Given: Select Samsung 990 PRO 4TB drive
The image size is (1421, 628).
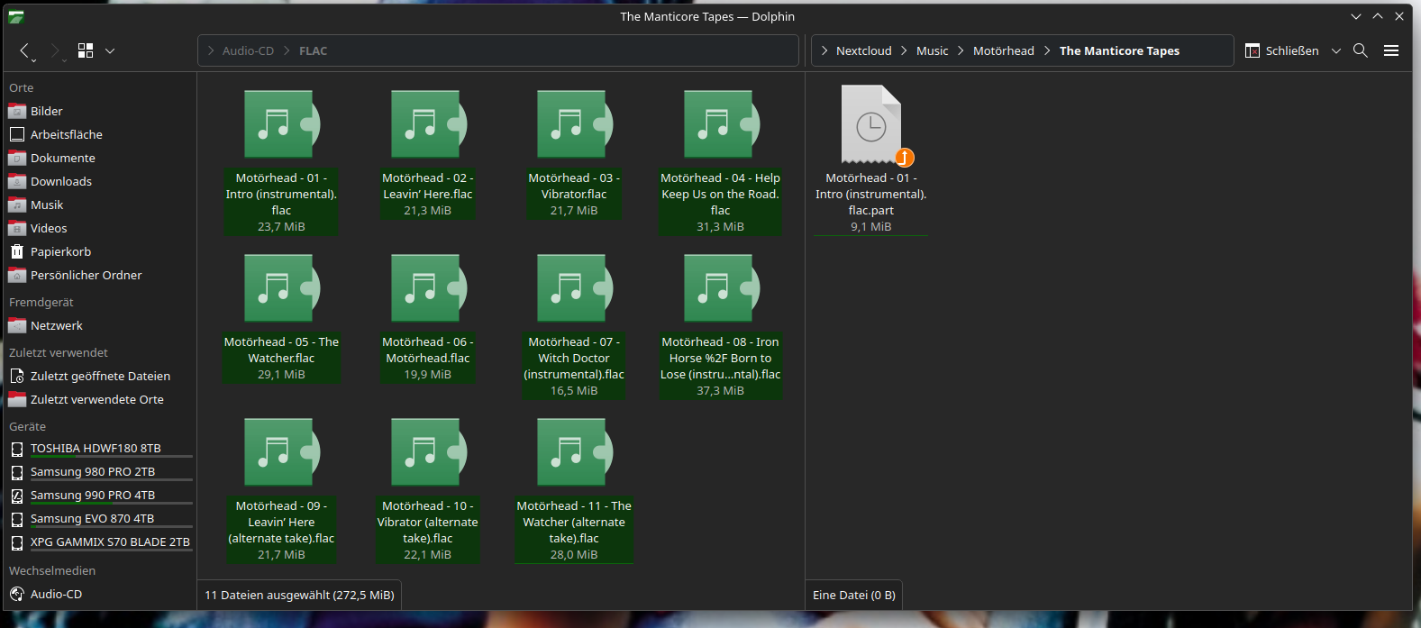Looking at the screenshot, I should click(x=100, y=495).
